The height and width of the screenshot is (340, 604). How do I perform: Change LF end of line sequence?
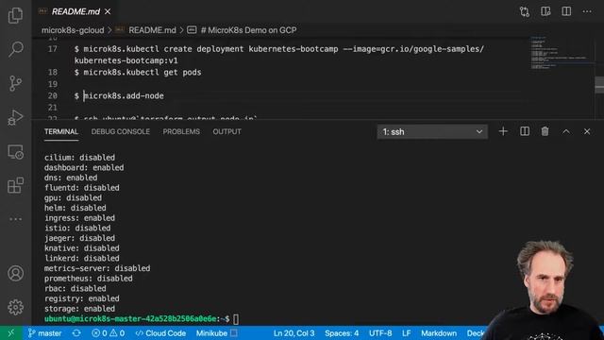tap(407, 333)
